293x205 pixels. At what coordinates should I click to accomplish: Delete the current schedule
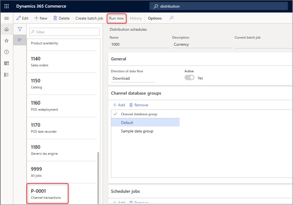tap(62, 18)
